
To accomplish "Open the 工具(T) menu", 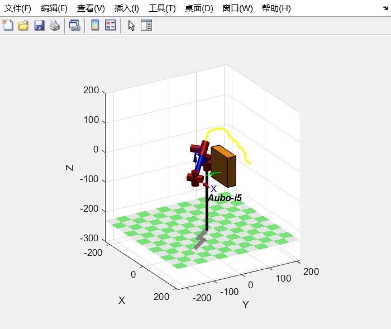I will click(x=162, y=8).
